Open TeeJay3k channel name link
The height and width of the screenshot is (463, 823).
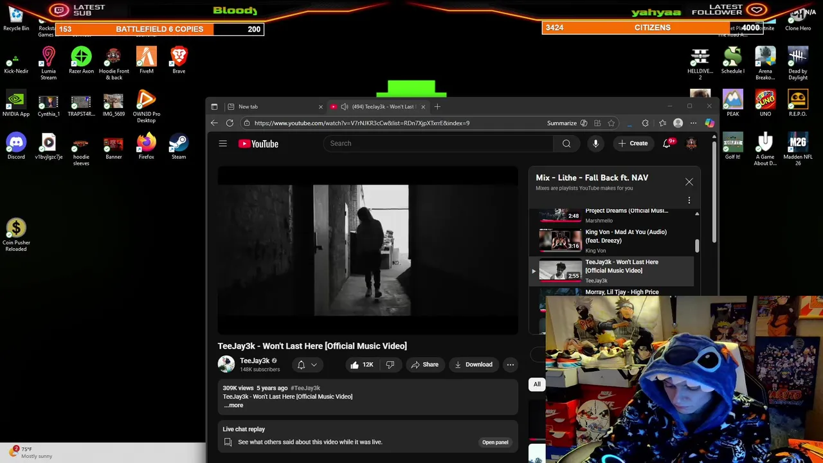[x=255, y=361]
